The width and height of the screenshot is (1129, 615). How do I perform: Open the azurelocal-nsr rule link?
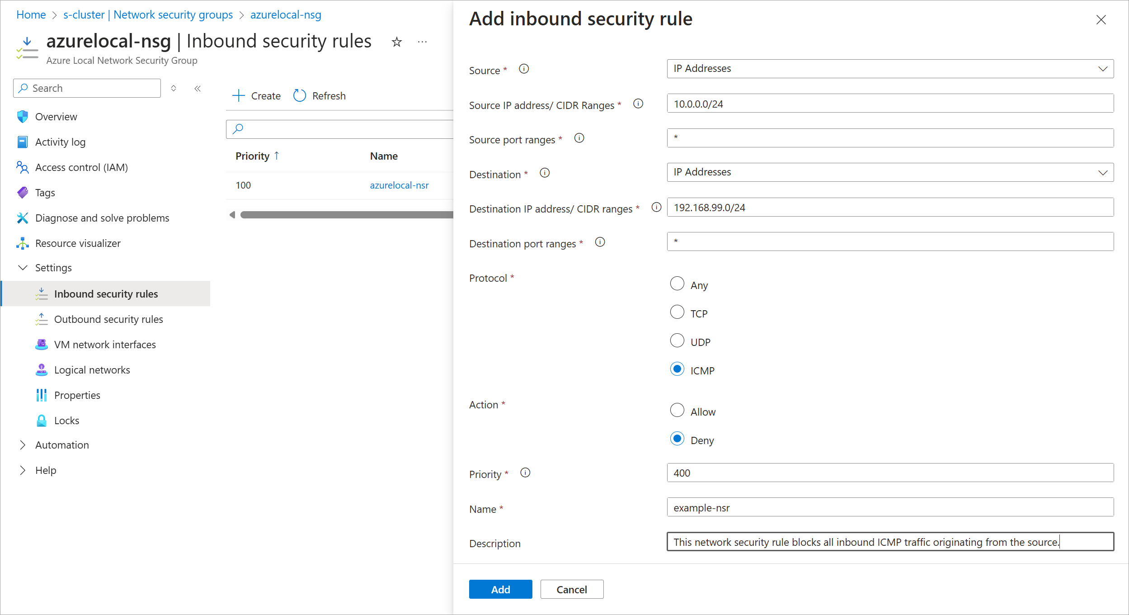[x=399, y=185]
